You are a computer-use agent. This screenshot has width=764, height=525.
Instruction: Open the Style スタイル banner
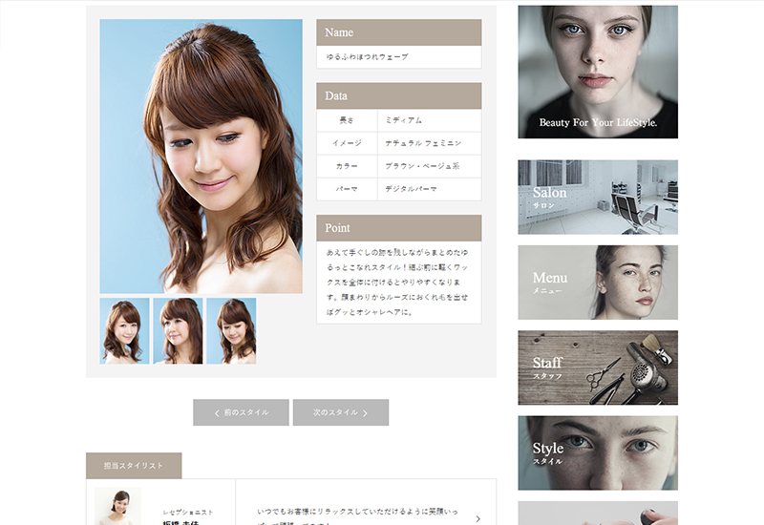pos(598,452)
